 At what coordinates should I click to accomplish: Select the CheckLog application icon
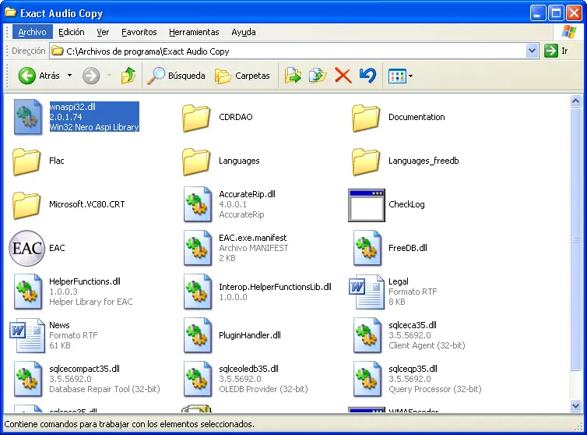pyautogui.click(x=367, y=205)
